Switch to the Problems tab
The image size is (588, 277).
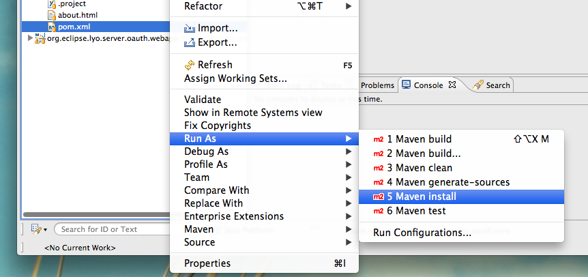[377, 85]
